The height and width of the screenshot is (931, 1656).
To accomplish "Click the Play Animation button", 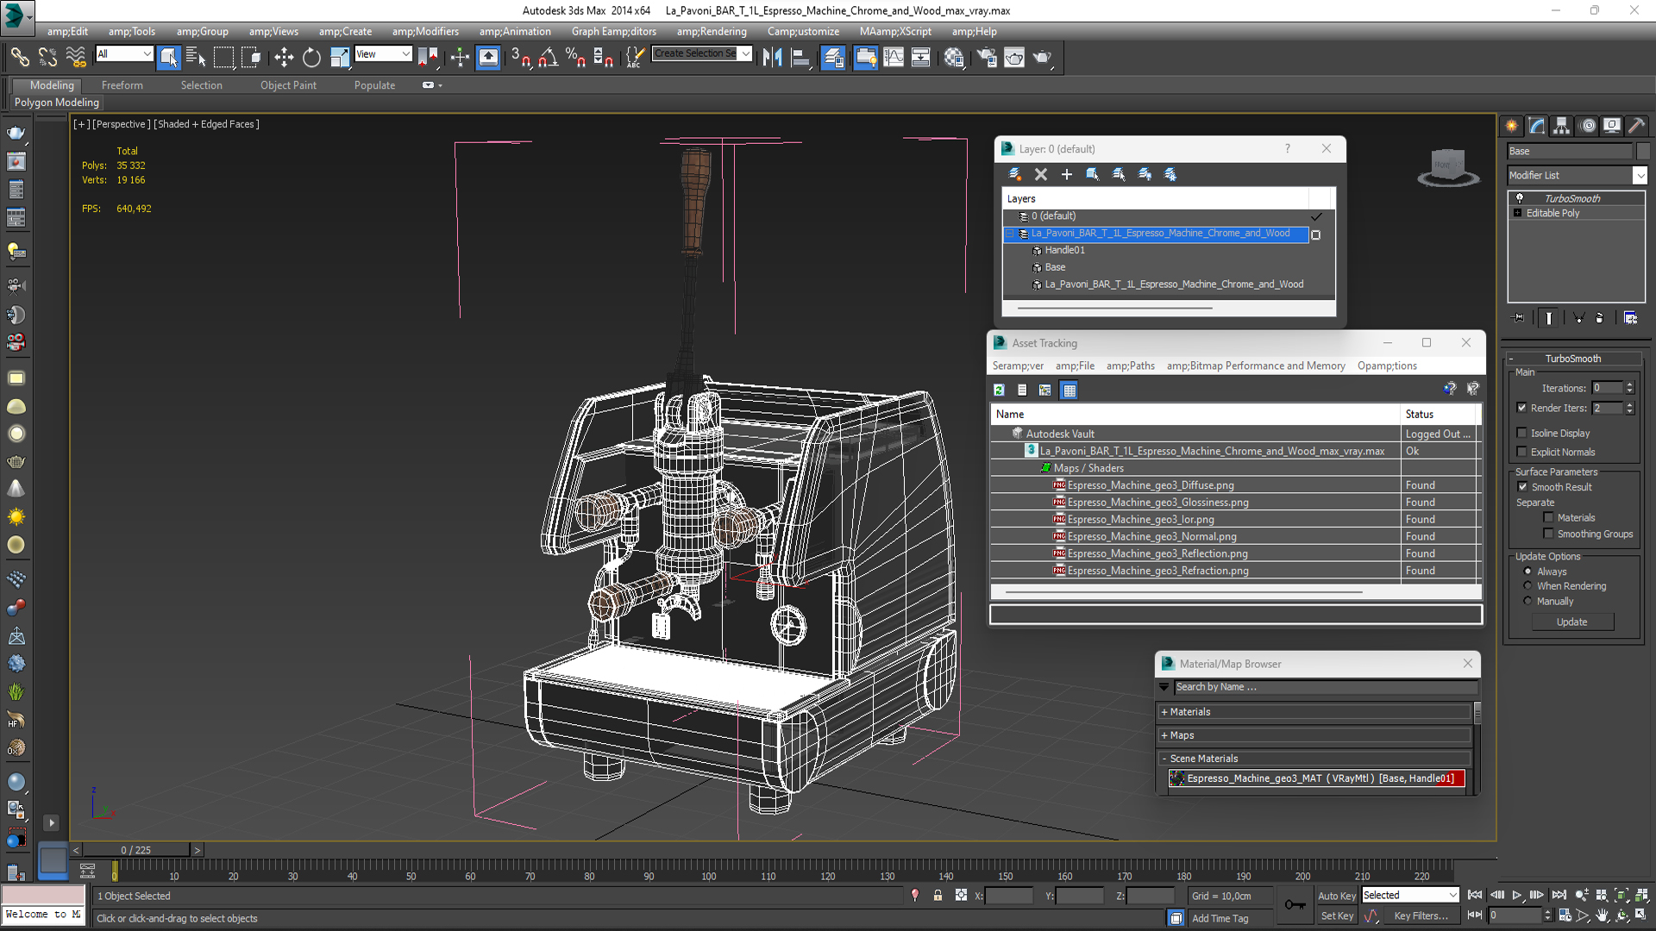I will coord(1517,896).
